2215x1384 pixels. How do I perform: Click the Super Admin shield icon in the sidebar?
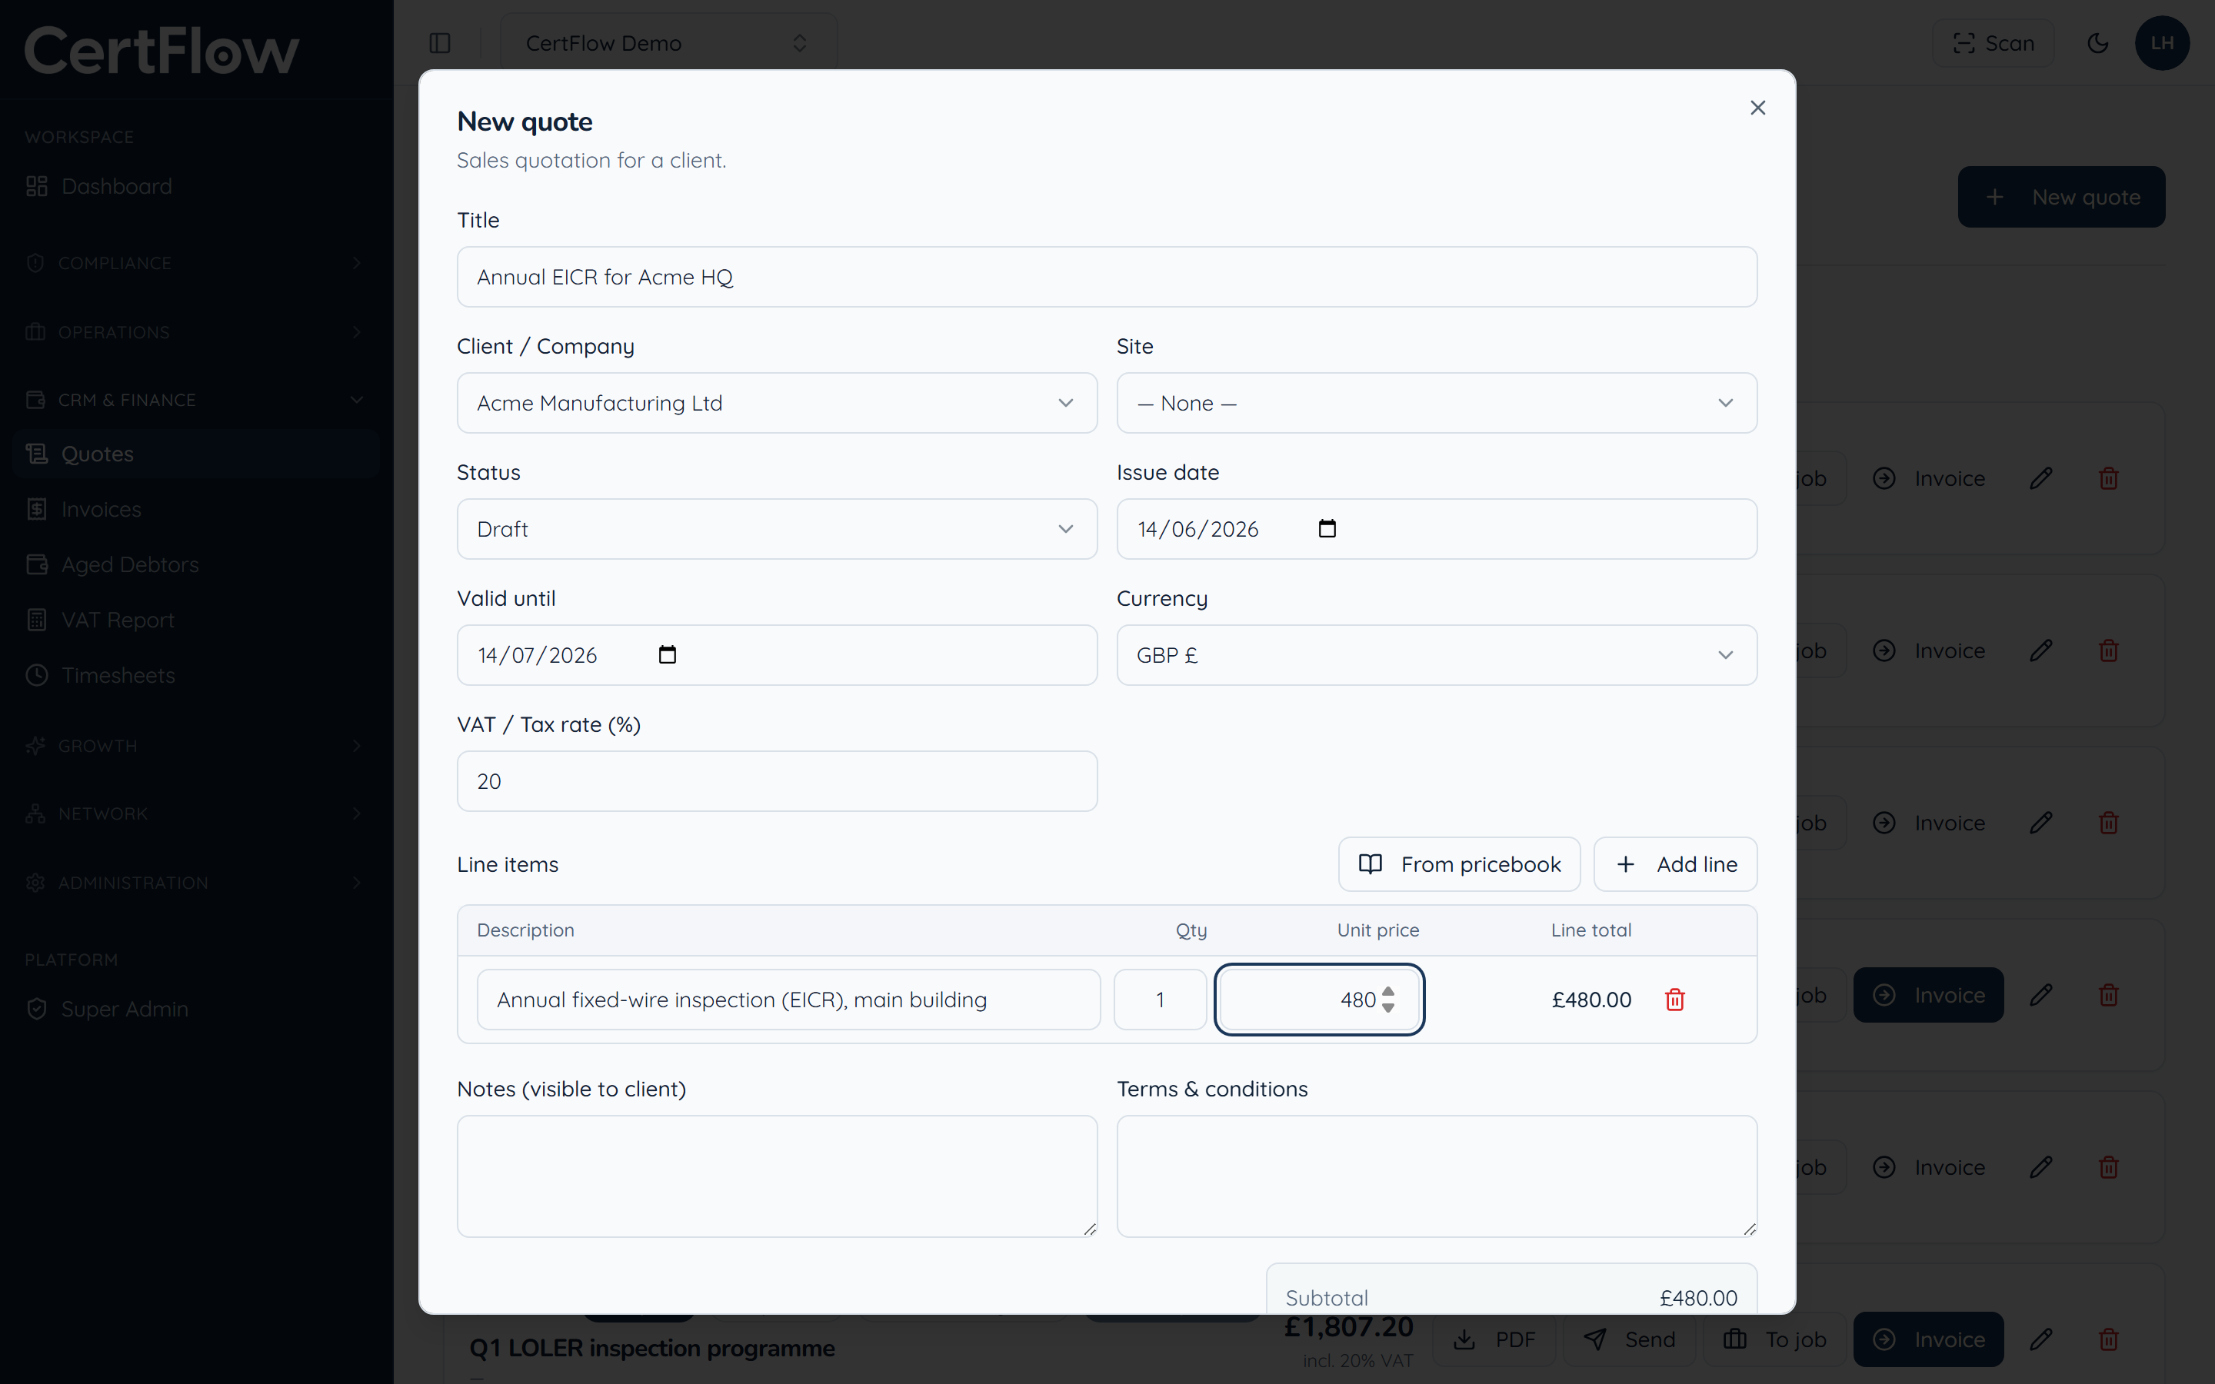37,1009
